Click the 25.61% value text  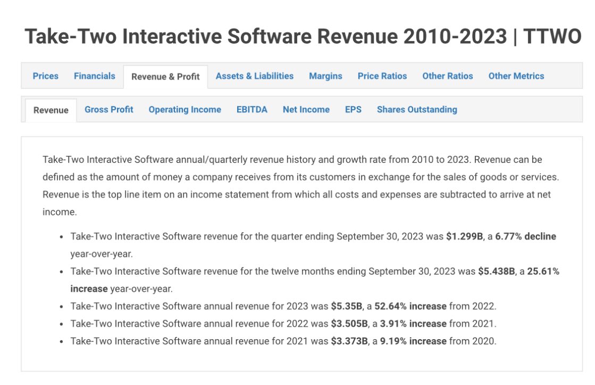pos(543,272)
